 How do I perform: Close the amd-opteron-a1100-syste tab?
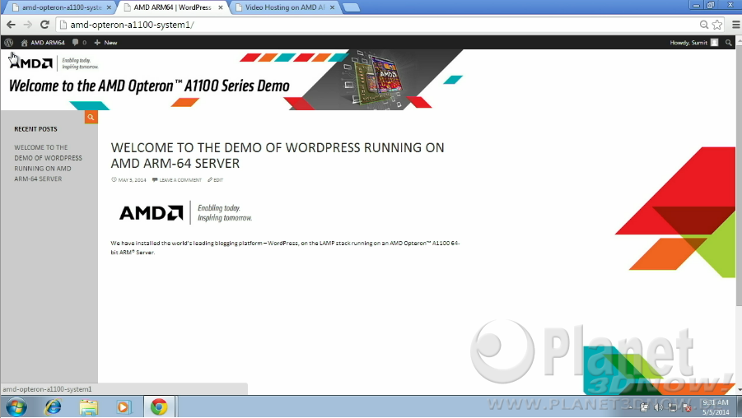[109, 7]
